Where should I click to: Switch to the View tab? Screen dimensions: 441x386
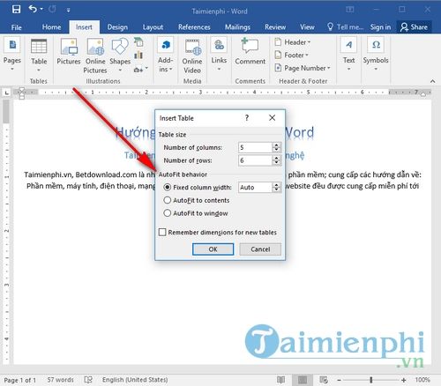click(307, 27)
